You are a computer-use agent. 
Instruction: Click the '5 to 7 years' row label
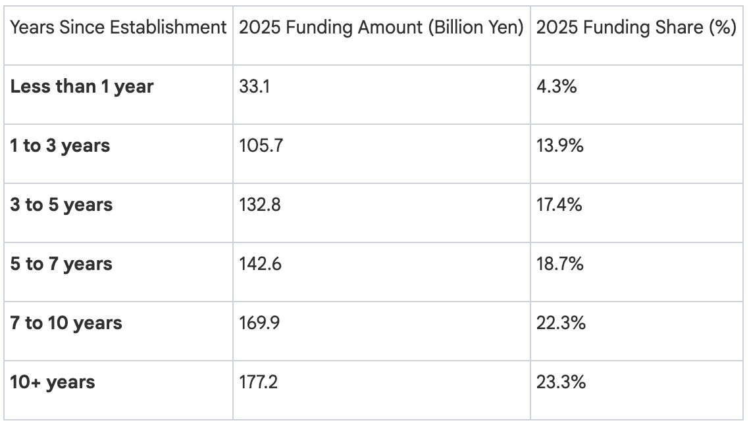point(61,264)
